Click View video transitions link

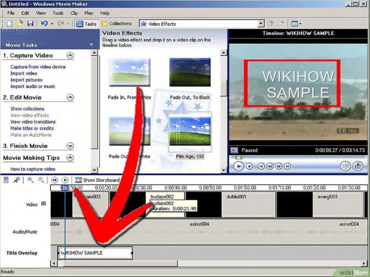(33, 122)
